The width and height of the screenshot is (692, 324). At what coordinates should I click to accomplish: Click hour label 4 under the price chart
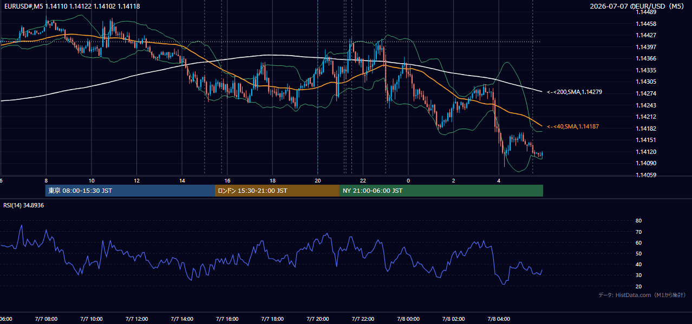pos(499,181)
